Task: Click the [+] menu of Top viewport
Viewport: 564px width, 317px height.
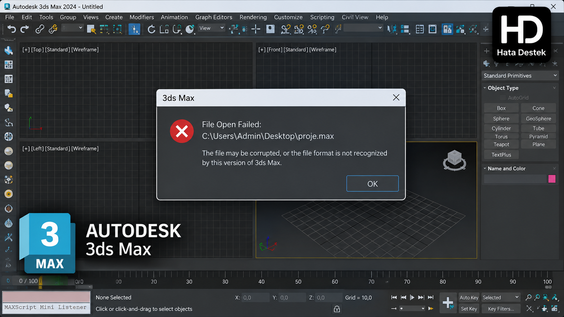Action: point(26,50)
